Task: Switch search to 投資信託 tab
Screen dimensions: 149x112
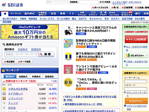Action: (36, 49)
